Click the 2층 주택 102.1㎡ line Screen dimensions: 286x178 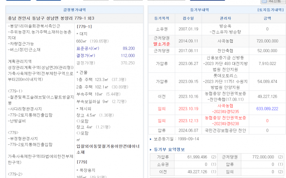tap(102, 87)
